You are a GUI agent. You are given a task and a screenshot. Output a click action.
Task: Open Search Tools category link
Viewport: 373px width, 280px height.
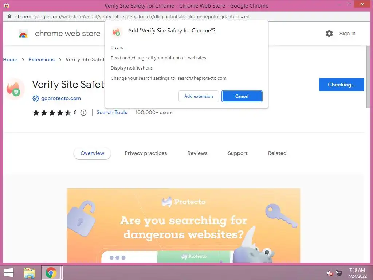112,112
